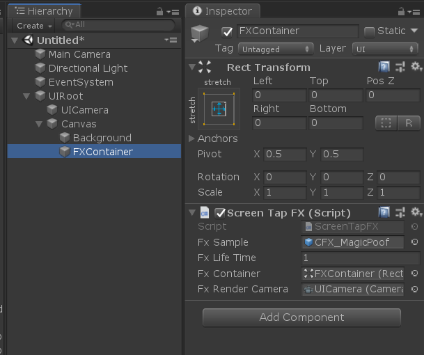Click the Rect Transform blueprint mode button
Screen dimensions: 424x355
tap(385, 123)
